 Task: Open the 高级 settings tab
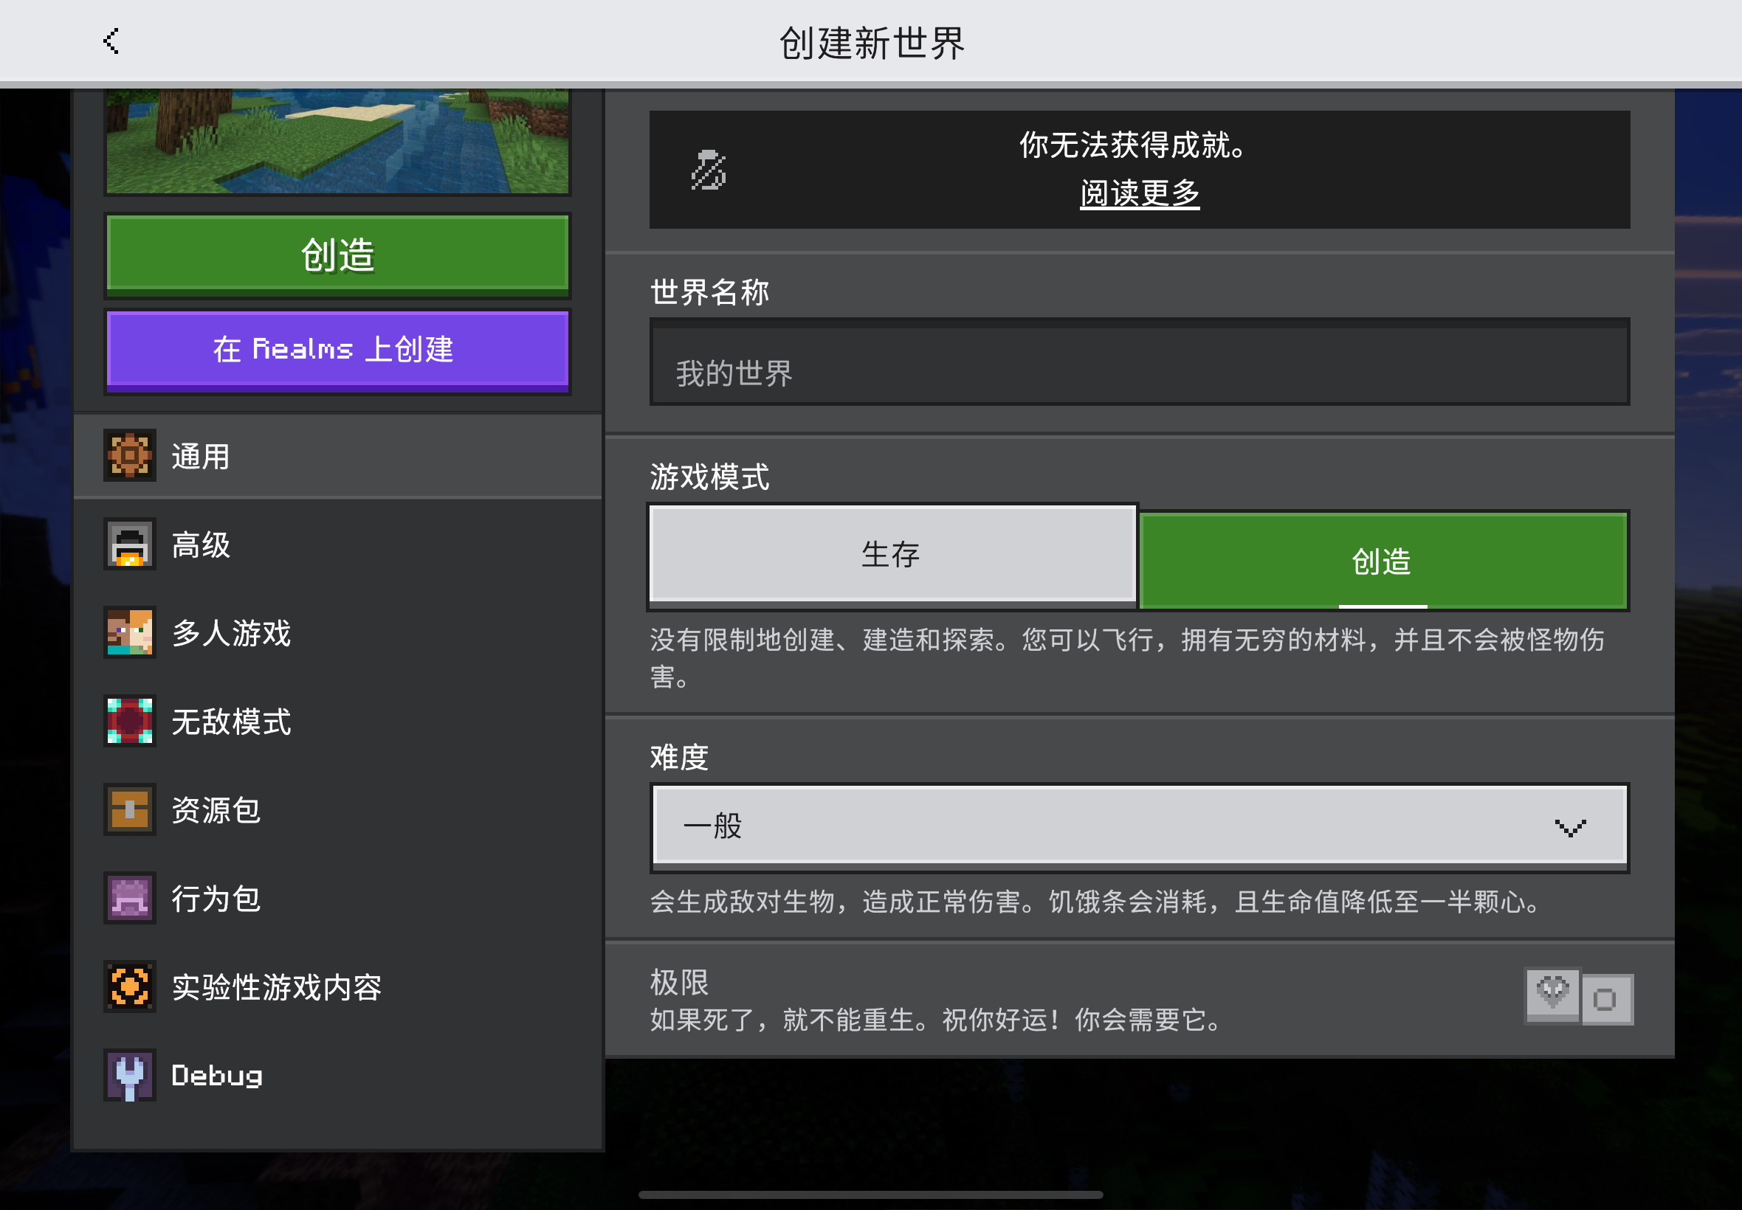point(337,544)
